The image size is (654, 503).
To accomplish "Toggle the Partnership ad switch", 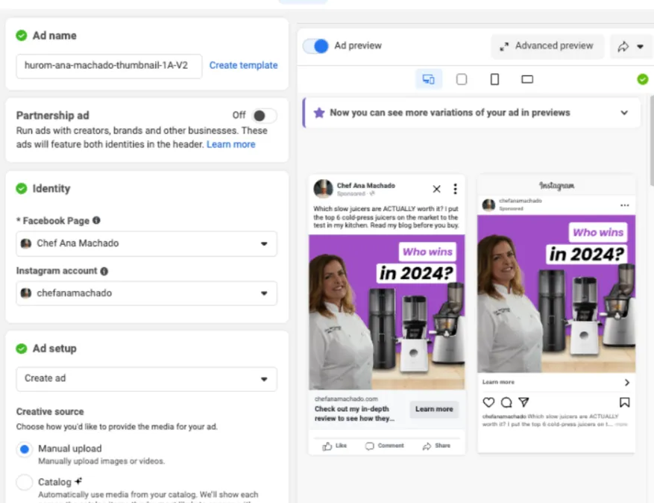I will [265, 116].
